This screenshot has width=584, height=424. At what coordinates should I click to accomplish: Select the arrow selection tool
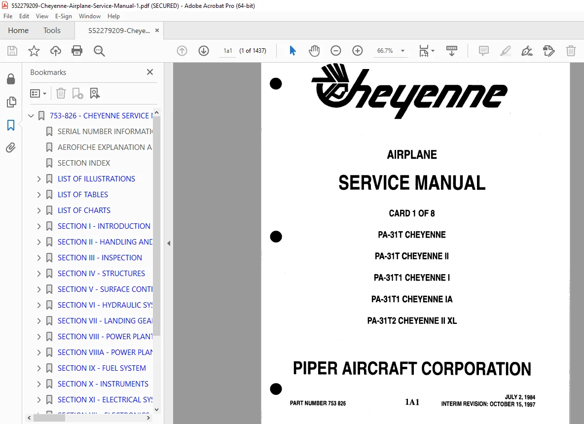292,51
